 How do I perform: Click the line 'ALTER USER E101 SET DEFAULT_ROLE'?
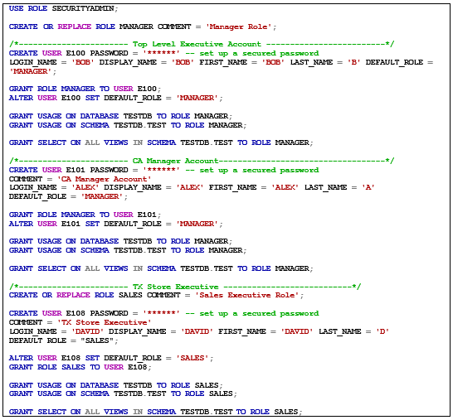[x=116, y=224]
